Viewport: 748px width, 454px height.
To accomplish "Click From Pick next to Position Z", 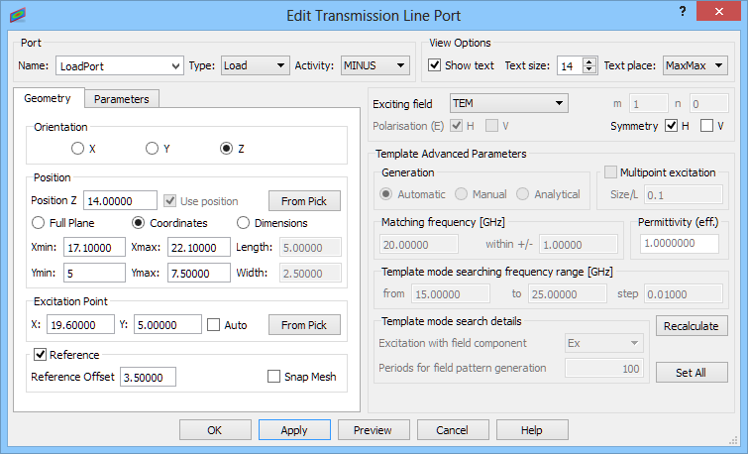I will coord(304,201).
